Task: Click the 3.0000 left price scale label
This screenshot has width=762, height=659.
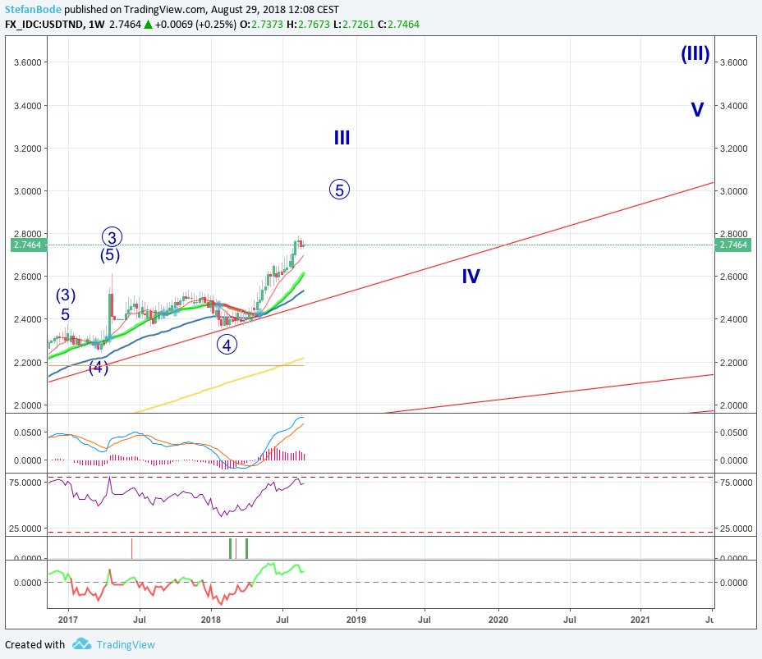Action: 28,191
